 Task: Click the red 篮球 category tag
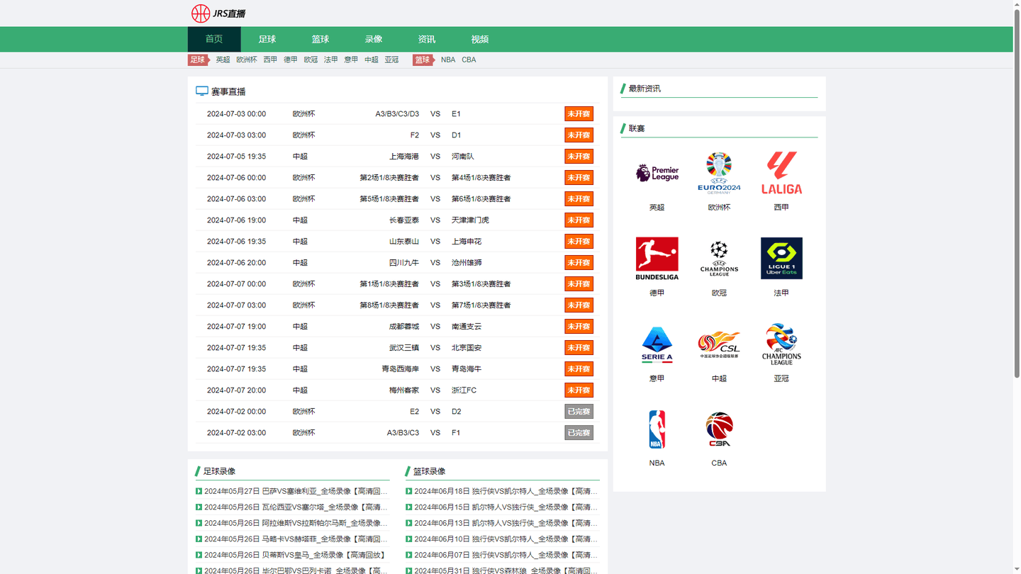[x=424, y=60]
